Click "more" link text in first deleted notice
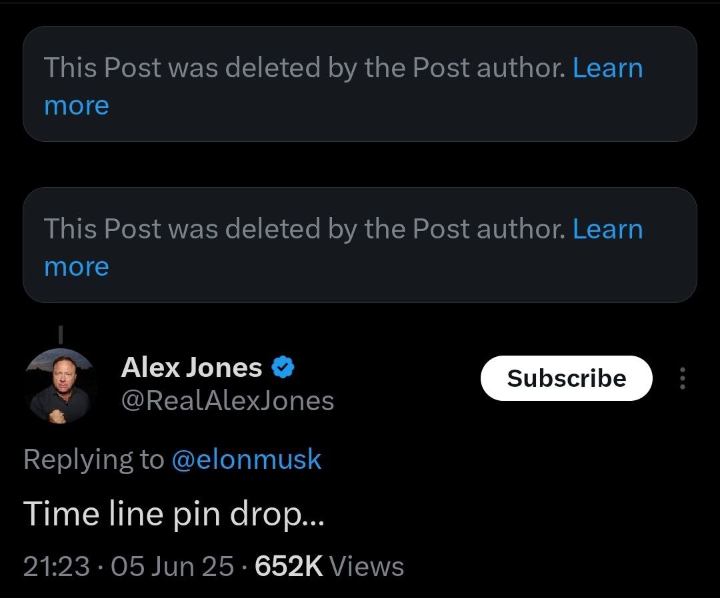Screen dimensions: 720x598 pos(76,105)
